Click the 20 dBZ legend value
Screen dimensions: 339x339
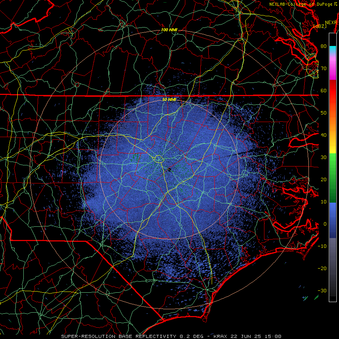tap(324, 179)
